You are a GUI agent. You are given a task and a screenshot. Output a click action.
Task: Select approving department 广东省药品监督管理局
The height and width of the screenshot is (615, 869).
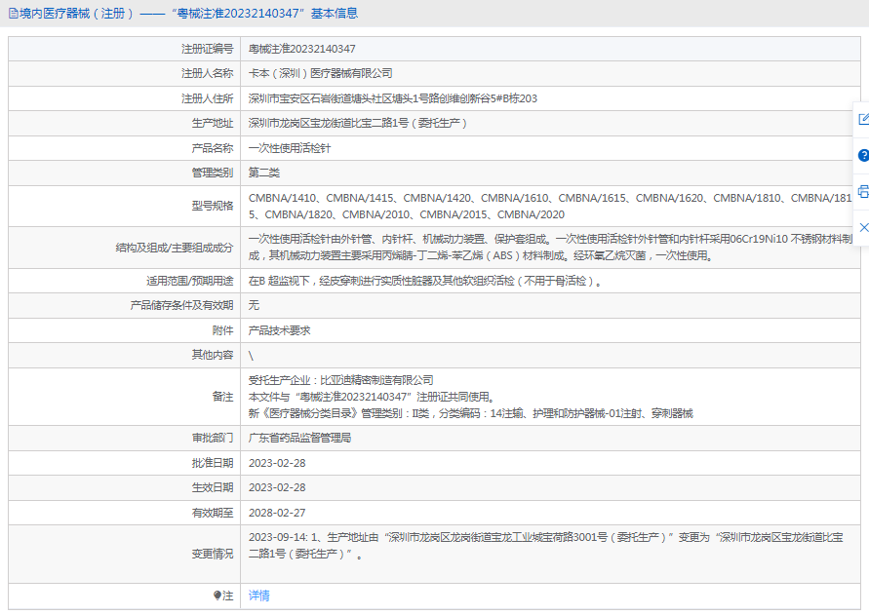(x=299, y=438)
